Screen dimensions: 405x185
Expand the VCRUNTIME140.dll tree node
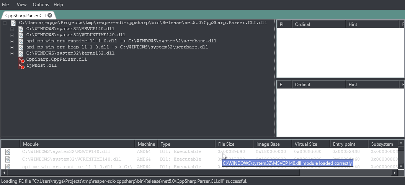pos(12,35)
